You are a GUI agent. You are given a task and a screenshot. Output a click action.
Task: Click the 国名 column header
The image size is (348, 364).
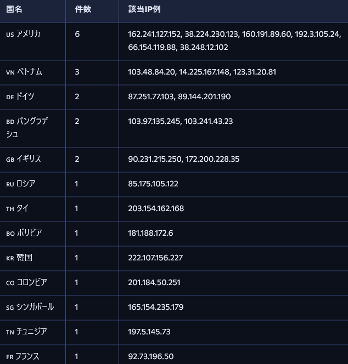pyautogui.click(x=14, y=9)
